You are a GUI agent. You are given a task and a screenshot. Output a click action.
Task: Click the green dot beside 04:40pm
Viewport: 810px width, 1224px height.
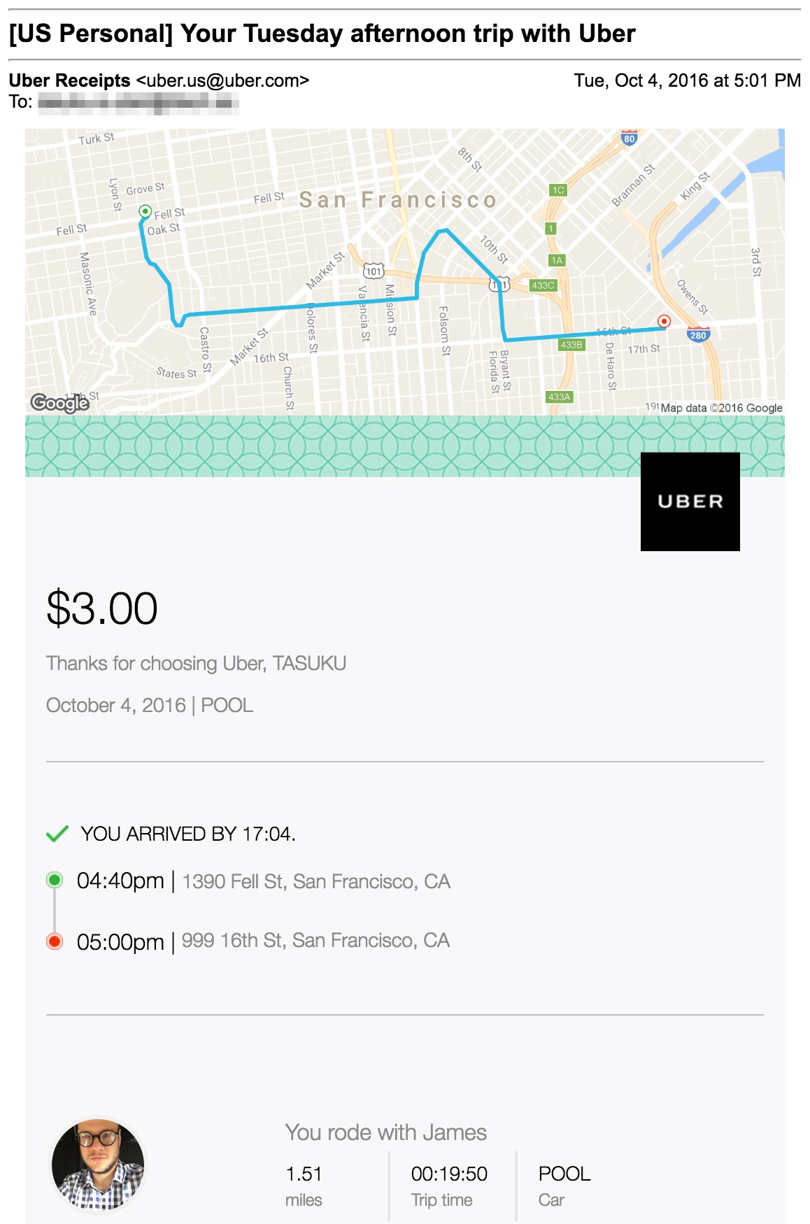(55, 880)
